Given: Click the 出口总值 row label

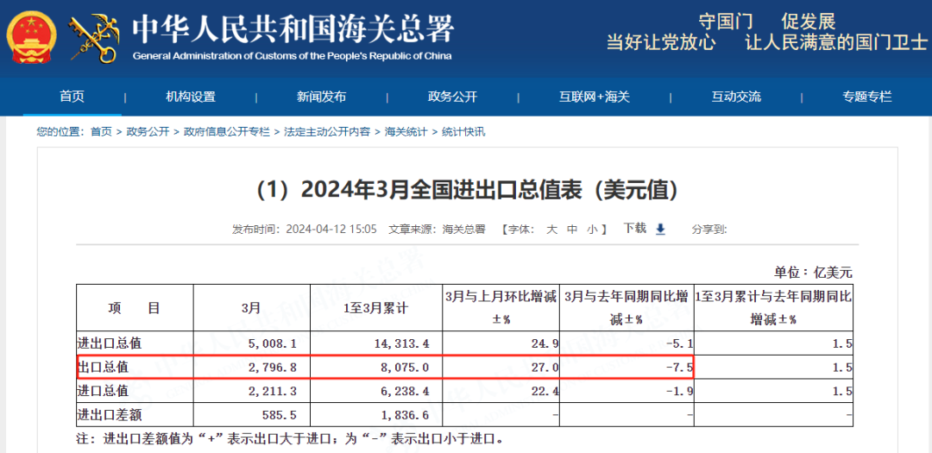Looking at the screenshot, I should tap(104, 368).
